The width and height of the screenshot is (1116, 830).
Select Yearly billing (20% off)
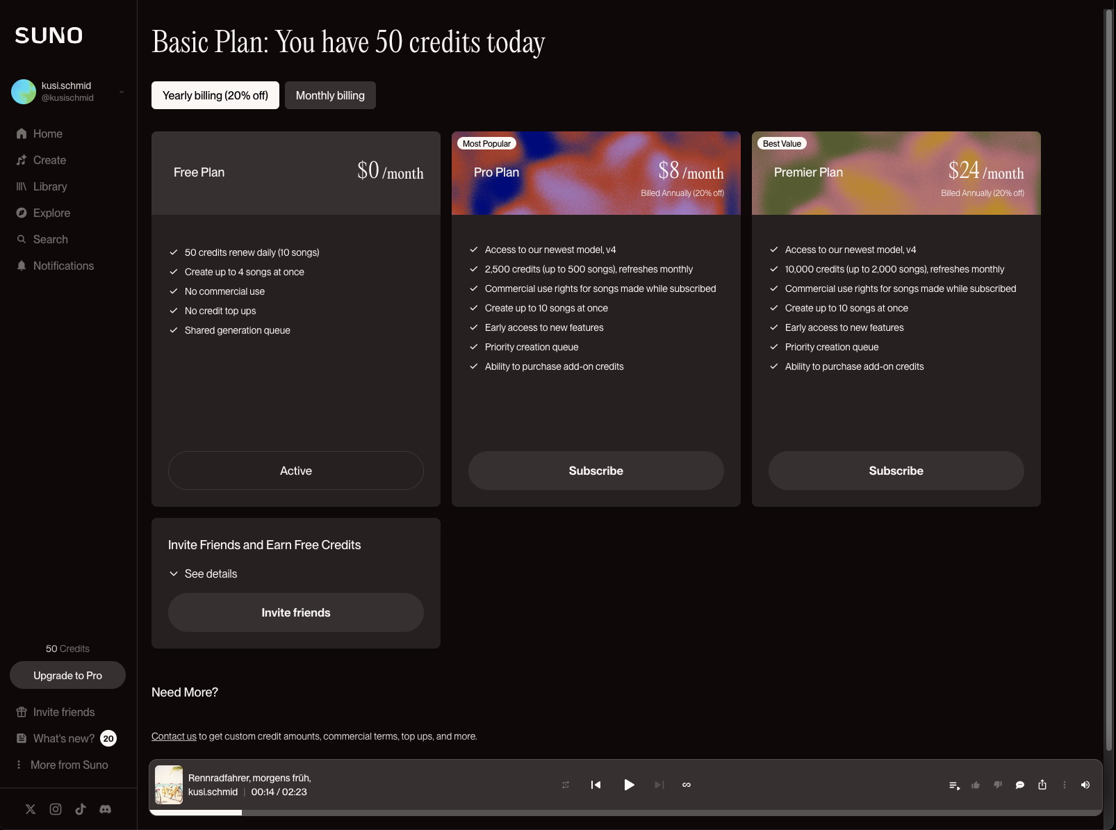point(215,95)
